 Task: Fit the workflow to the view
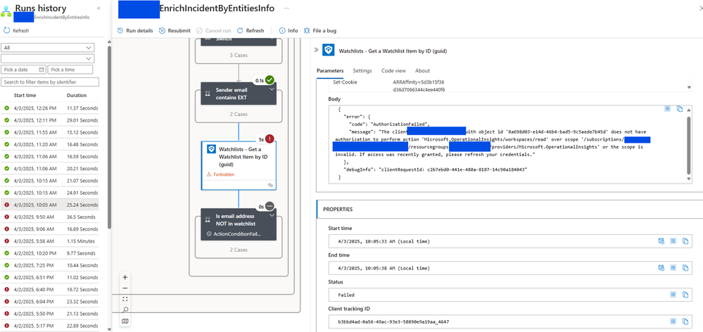point(125,299)
